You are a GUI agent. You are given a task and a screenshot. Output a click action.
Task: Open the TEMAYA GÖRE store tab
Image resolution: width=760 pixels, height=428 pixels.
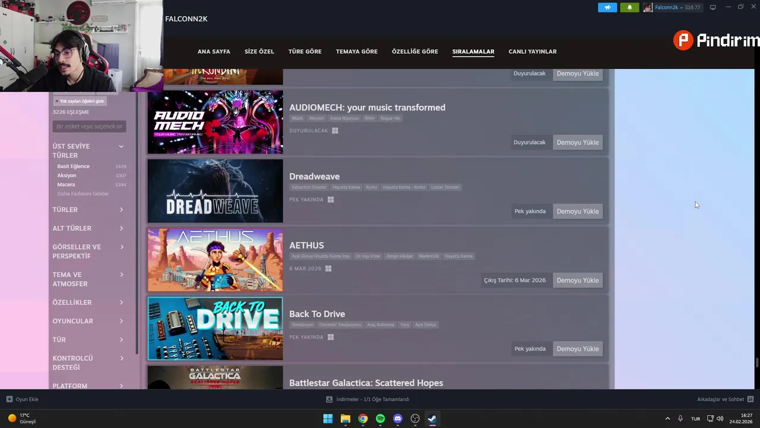tap(357, 52)
